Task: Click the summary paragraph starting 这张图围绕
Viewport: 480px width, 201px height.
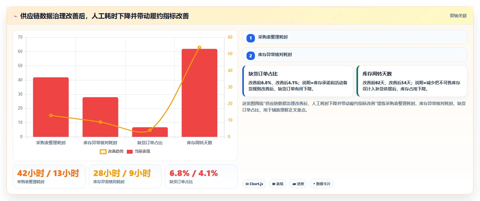Action: click(x=354, y=107)
